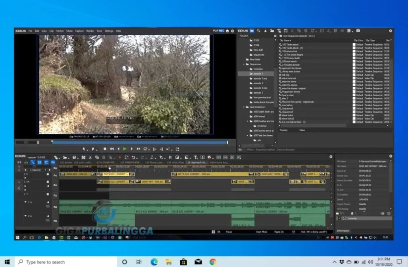Open the Render menu

click(90, 31)
